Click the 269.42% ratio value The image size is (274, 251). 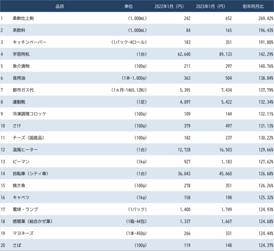(266, 18)
